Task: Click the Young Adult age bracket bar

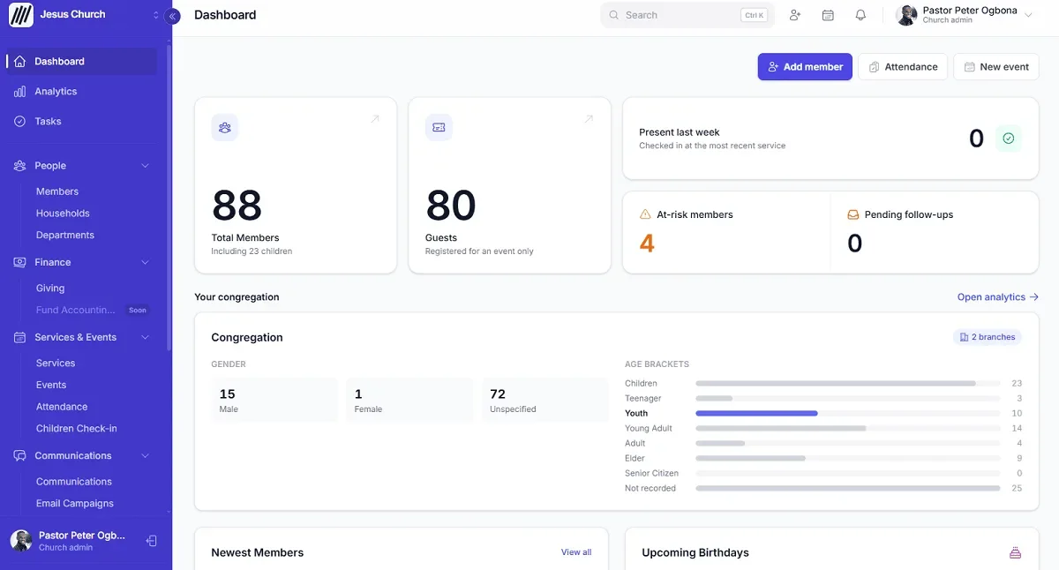Action: (x=848, y=429)
